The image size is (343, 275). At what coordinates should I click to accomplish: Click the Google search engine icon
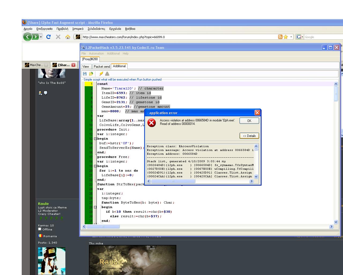299,37
